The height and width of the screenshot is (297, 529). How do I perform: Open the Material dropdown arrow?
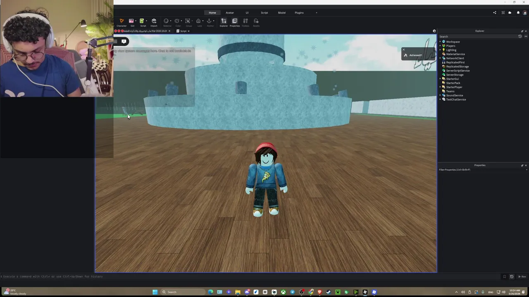(x=171, y=21)
